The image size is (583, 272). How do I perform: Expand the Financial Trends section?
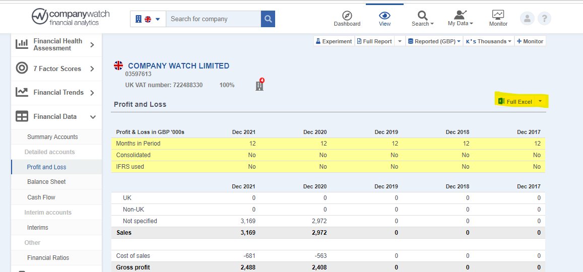pyautogui.click(x=93, y=93)
